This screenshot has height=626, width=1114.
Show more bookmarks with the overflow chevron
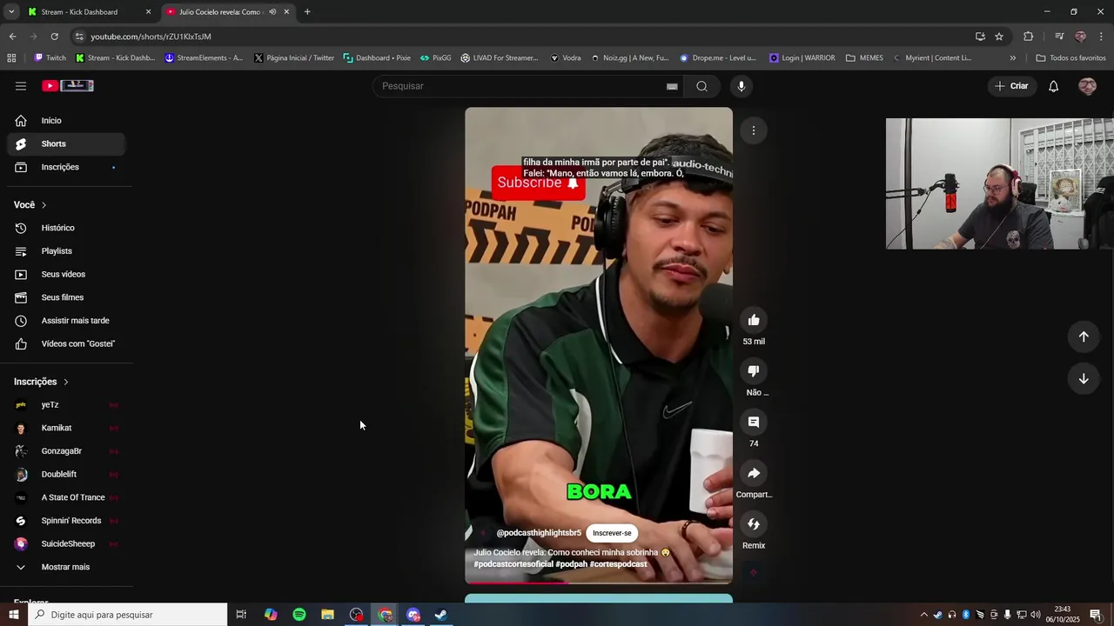coord(1012,58)
